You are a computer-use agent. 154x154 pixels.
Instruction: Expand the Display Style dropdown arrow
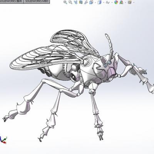tap(104, 2)
